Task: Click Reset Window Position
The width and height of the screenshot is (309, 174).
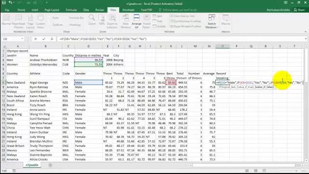Action: 185,26
